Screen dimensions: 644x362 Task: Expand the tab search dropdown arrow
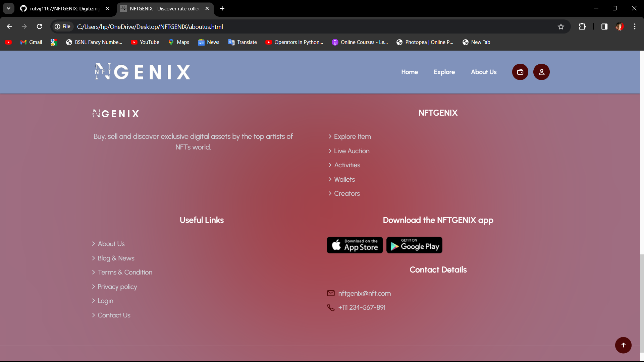pos(8,8)
